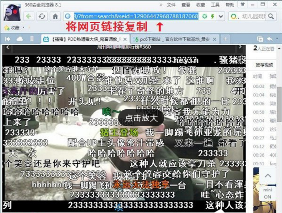282x213 pixels.
Task: Click the 推荐视频 button
Action: [264, 65]
